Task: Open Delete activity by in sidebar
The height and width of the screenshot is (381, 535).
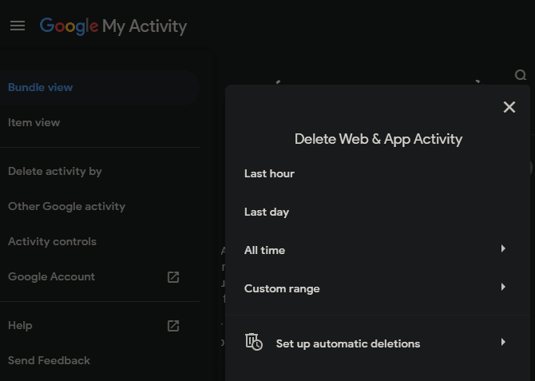Action: tap(55, 172)
